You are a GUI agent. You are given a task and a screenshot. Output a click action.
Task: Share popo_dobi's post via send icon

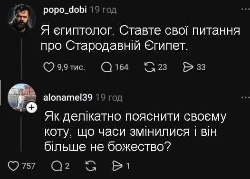point(188,67)
